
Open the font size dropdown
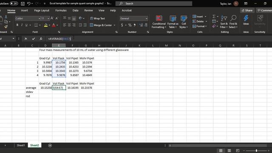[48, 18]
